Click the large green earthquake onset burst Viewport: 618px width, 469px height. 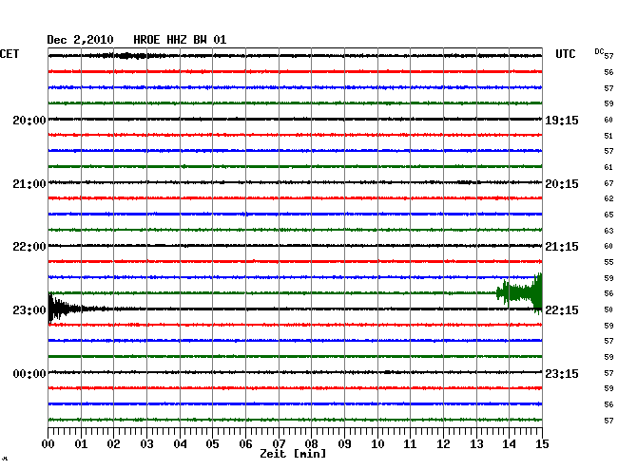point(519,293)
